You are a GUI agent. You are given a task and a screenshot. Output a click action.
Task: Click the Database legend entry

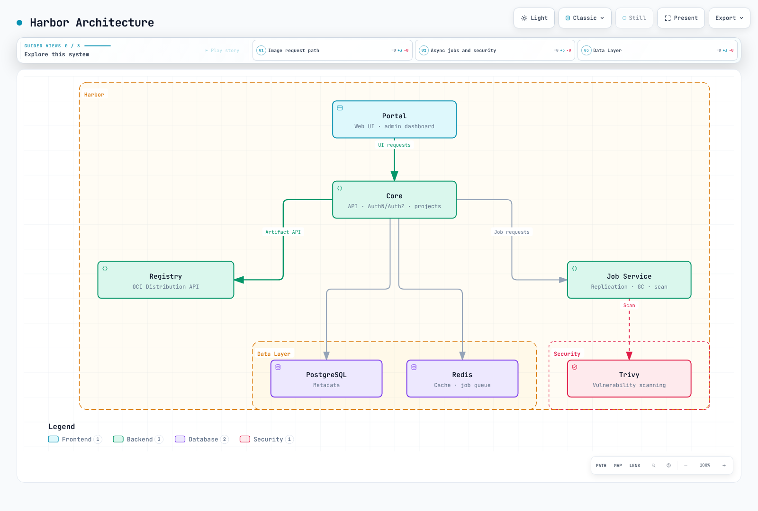point(201,439)
